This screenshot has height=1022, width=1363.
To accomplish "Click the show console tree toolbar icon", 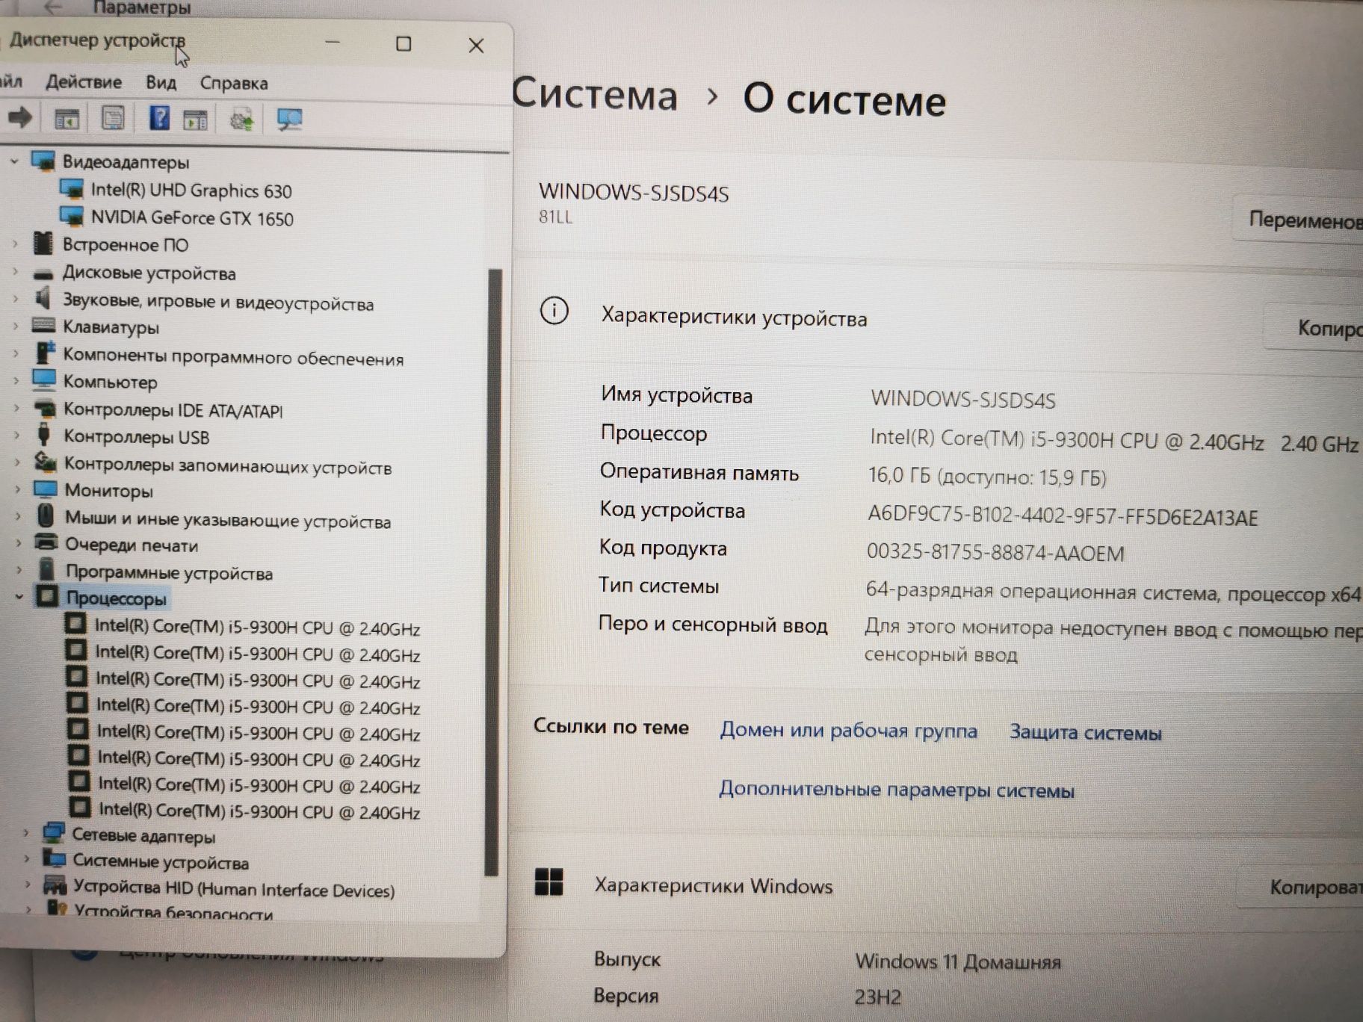I will (67, 119).
